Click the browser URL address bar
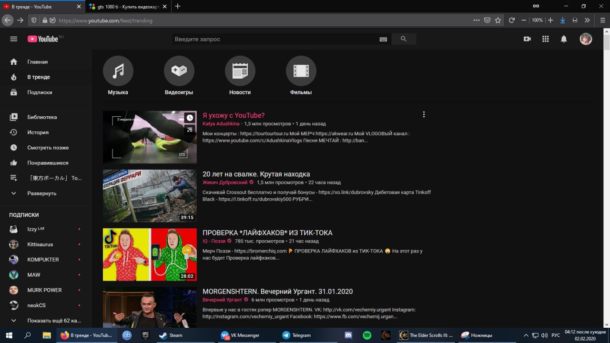 point(264,20)
